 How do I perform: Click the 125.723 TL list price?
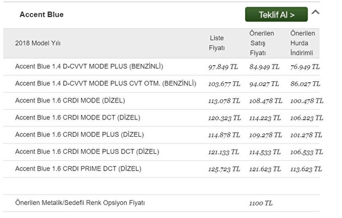(224, 169)
